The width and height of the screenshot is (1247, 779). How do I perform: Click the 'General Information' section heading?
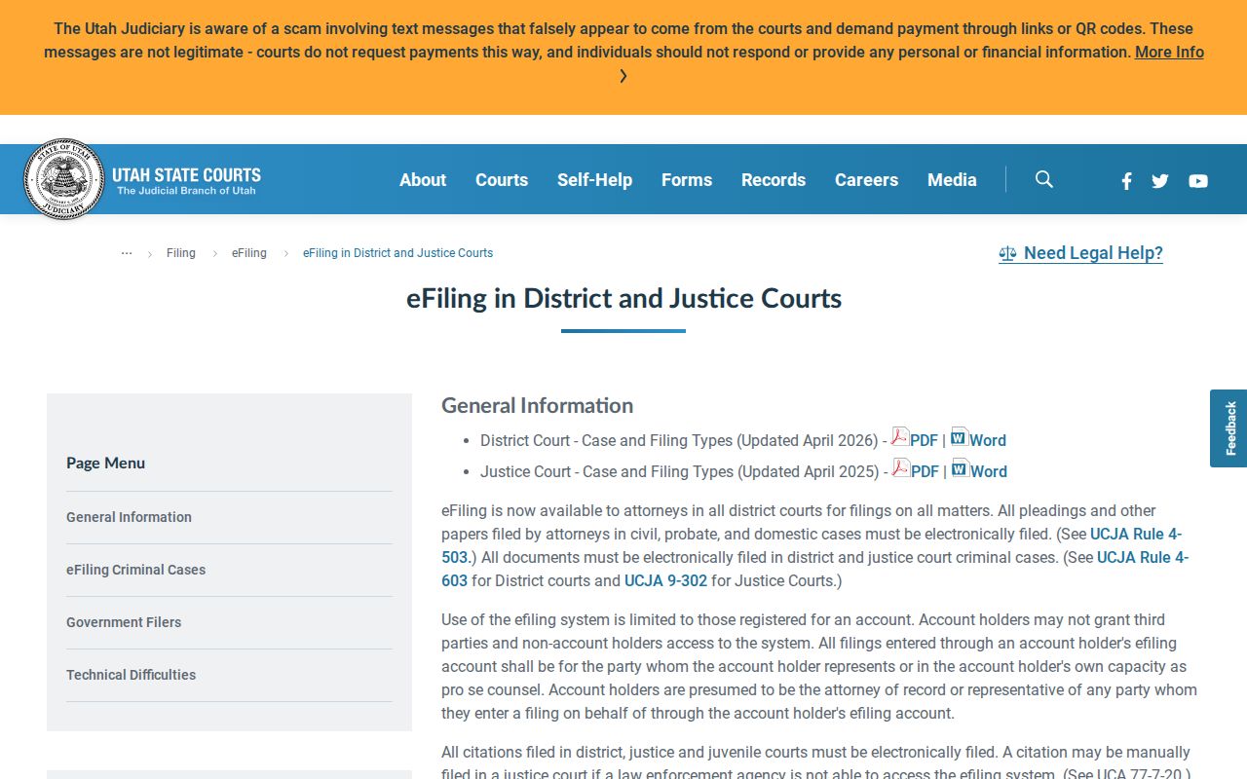(537, 405)
